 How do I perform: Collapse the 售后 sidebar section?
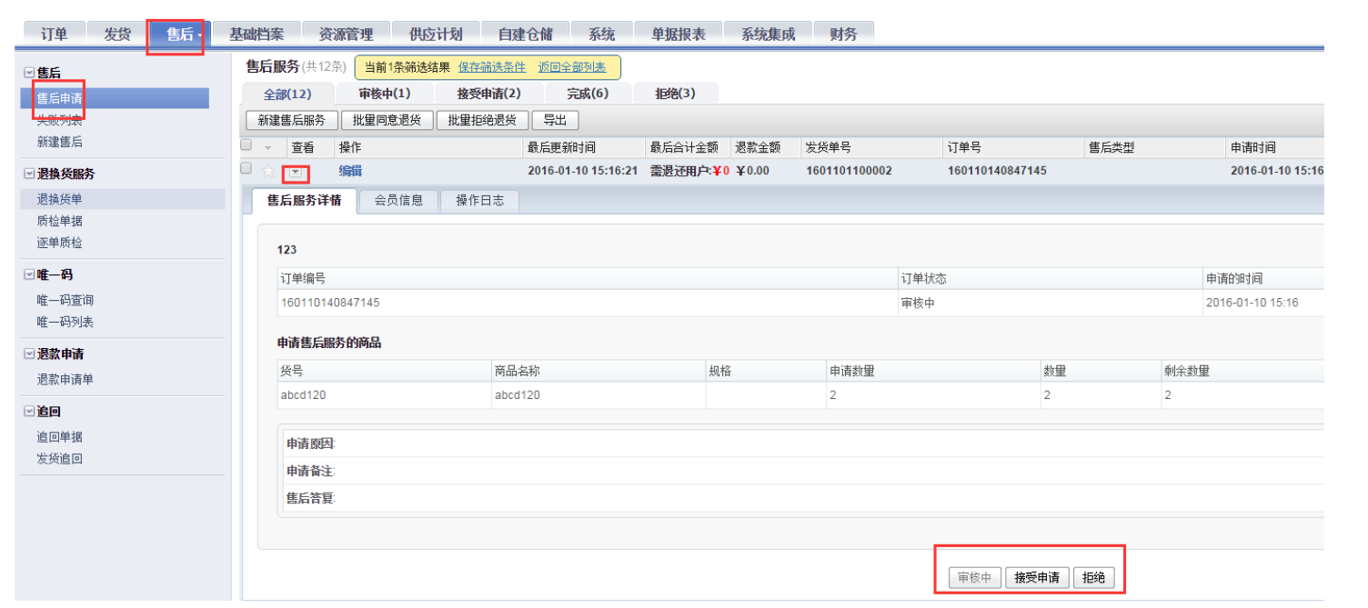[x=31, y=71]
